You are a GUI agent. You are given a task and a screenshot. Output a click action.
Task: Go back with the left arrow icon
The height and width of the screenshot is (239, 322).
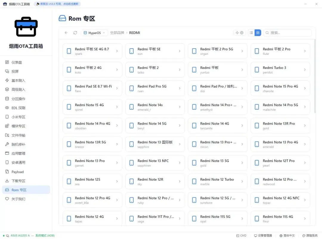(66, 33)
